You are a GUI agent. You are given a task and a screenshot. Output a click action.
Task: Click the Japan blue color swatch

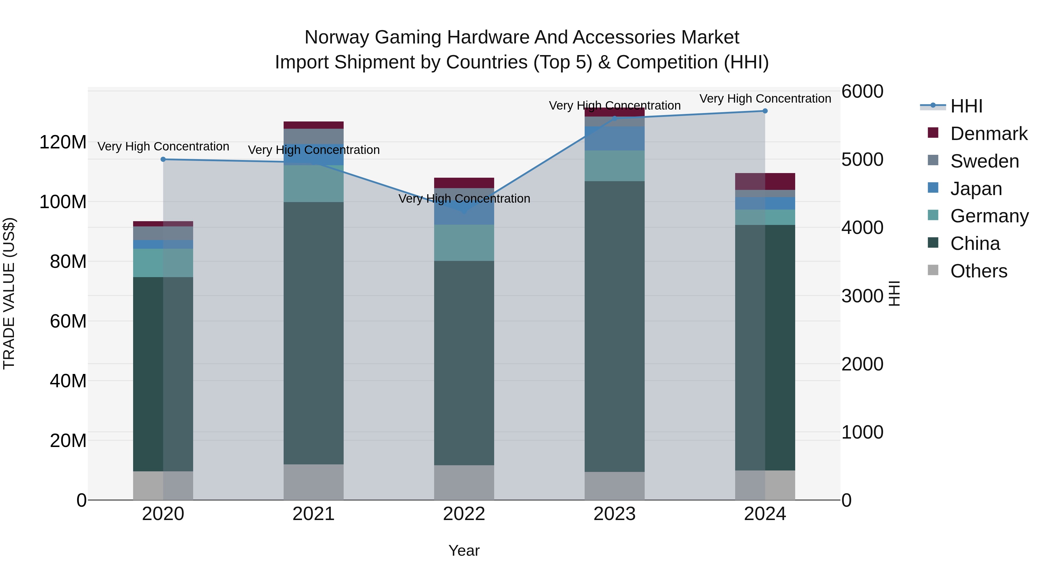tap(933, 188)
